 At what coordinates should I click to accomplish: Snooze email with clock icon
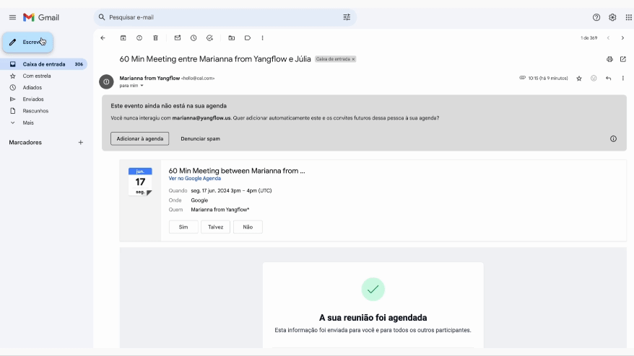(194, 38)
